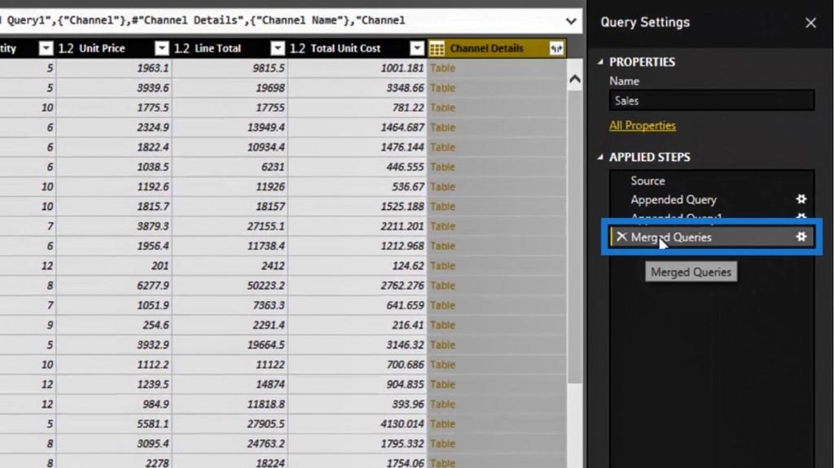Click the Total Unit Cost cell 393.96
834x468 pixels.
(358, 405)
